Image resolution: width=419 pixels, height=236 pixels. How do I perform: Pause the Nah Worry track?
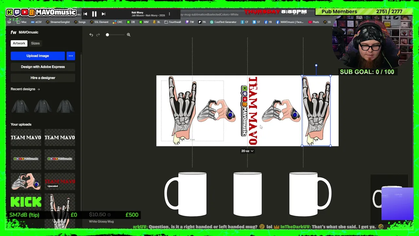click(94, 14)
